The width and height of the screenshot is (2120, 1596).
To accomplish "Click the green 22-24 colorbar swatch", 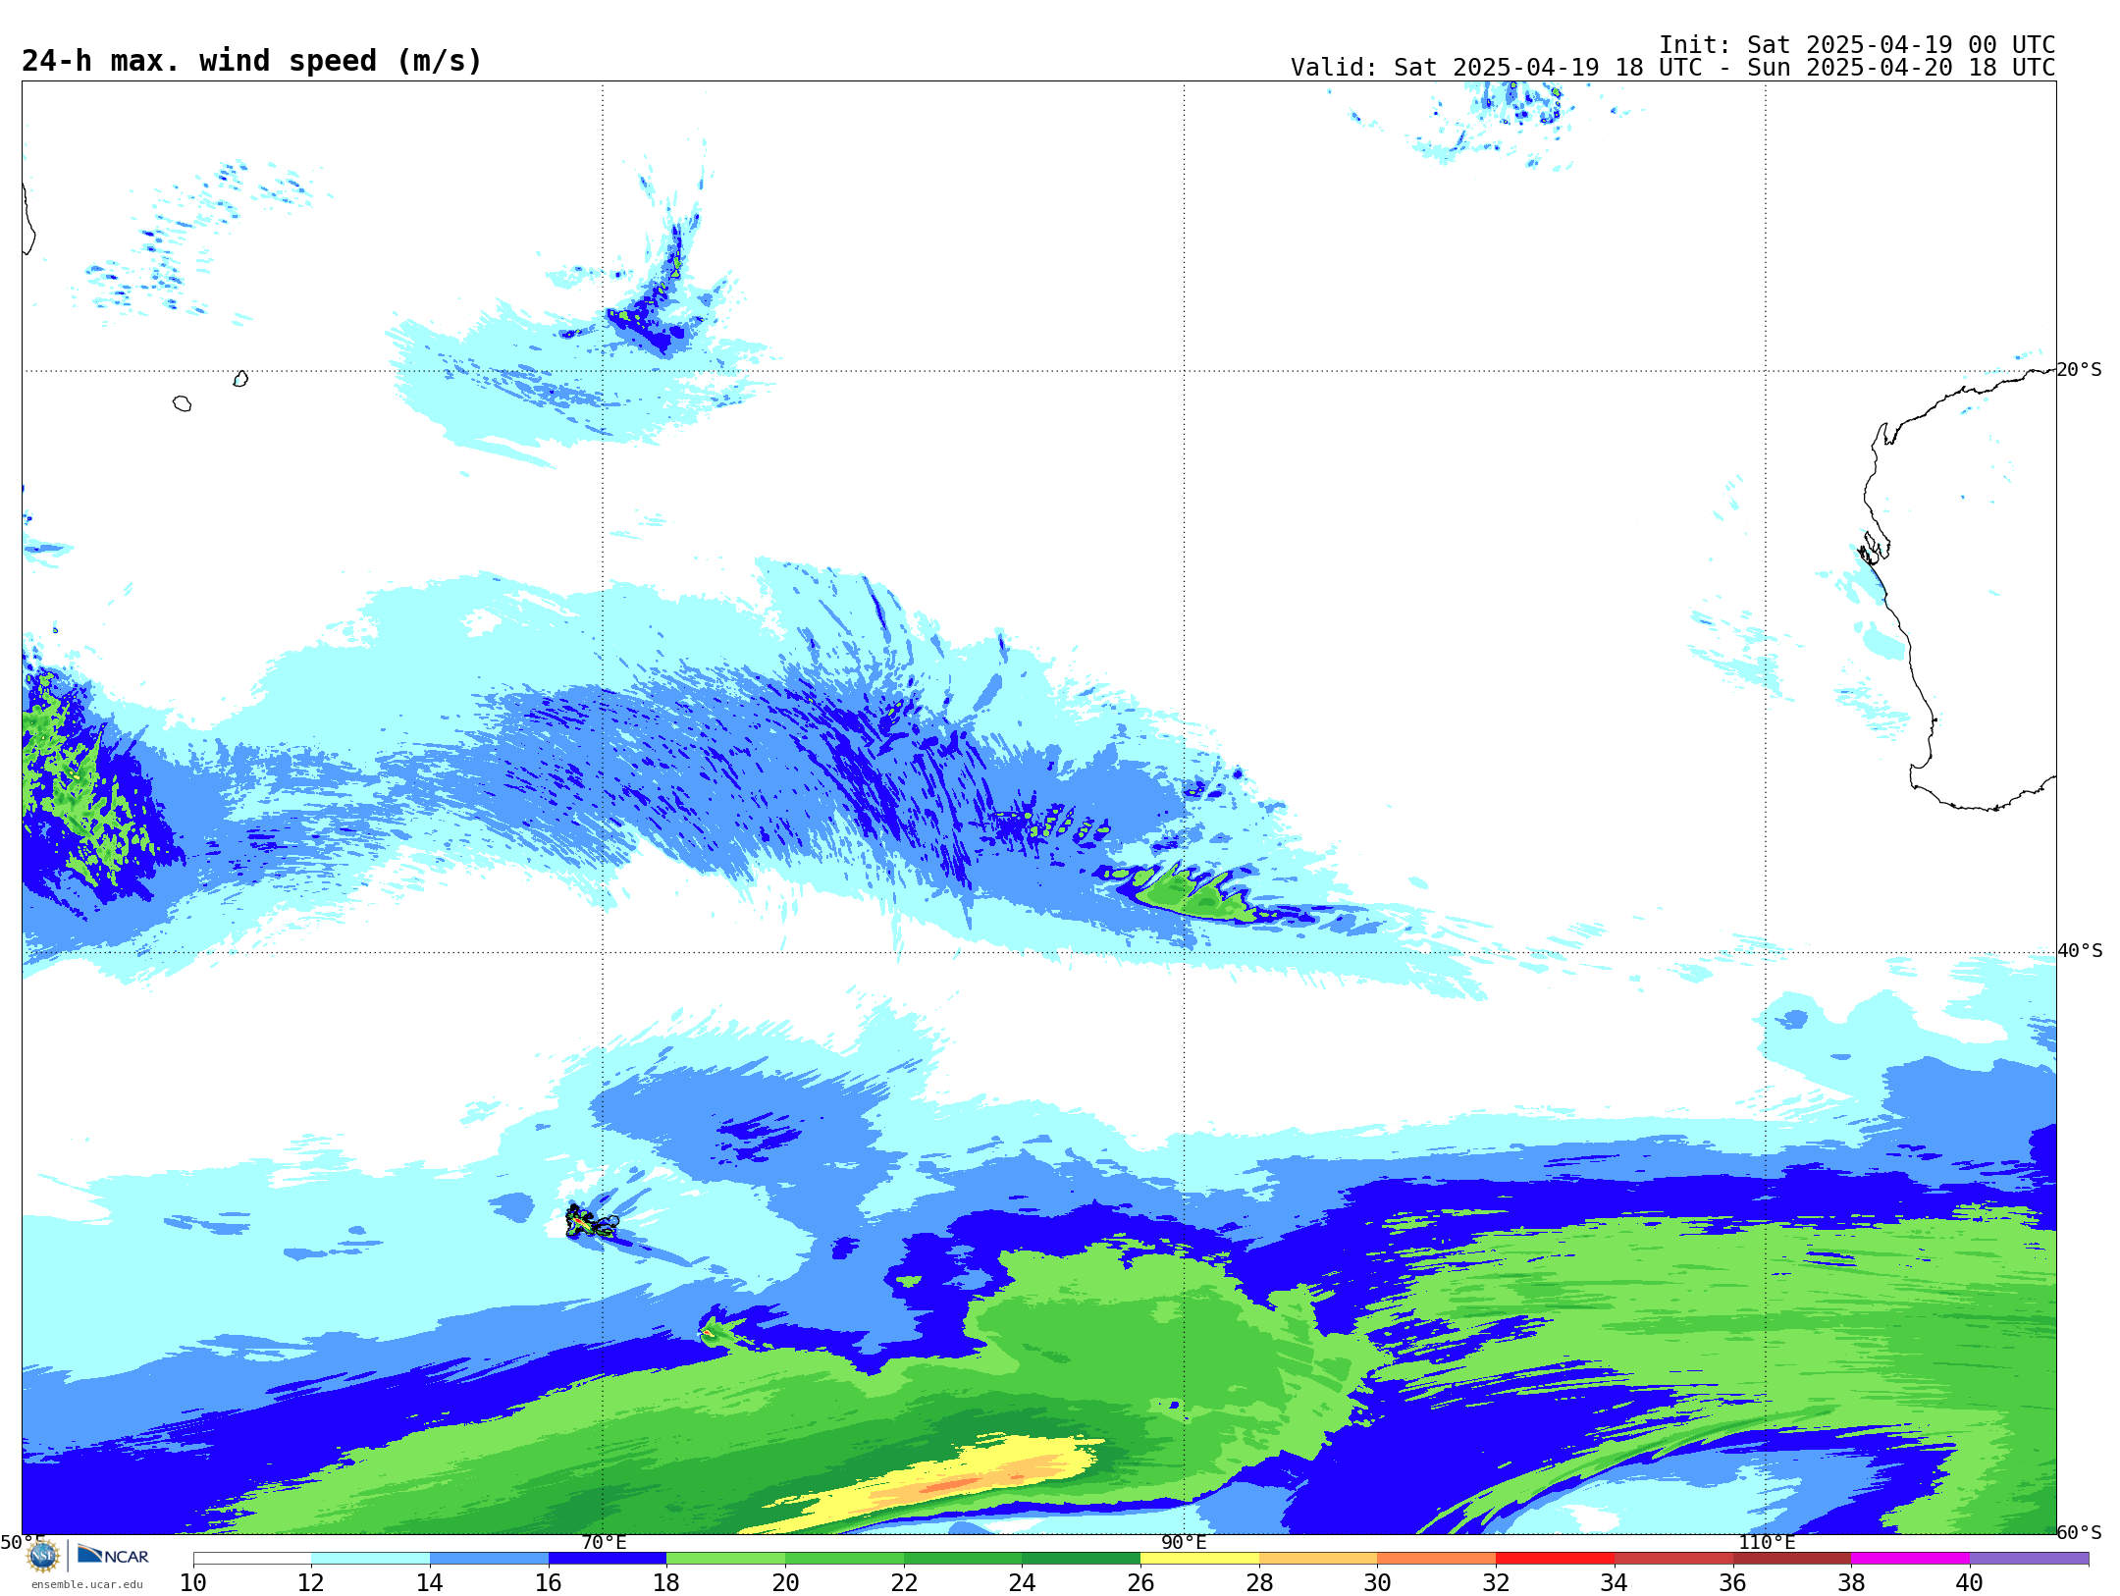I will pyautogui.click(x=963, y=1559).
